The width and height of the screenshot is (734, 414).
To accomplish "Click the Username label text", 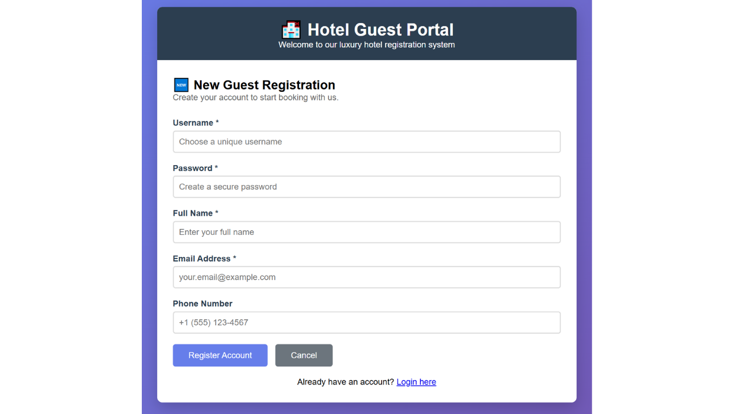I will (x=193, y=123).
